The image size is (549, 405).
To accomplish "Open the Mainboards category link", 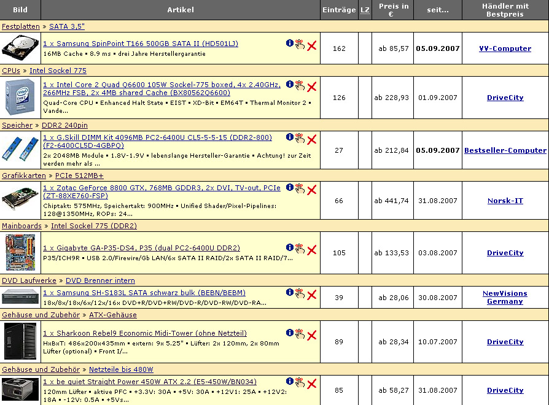I will click(x=21, y=226).
